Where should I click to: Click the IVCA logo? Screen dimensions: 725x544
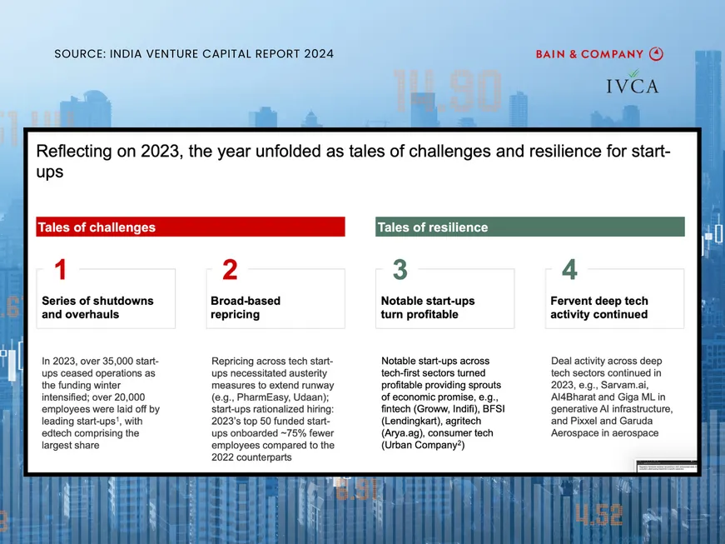click(x=633, y=84)
